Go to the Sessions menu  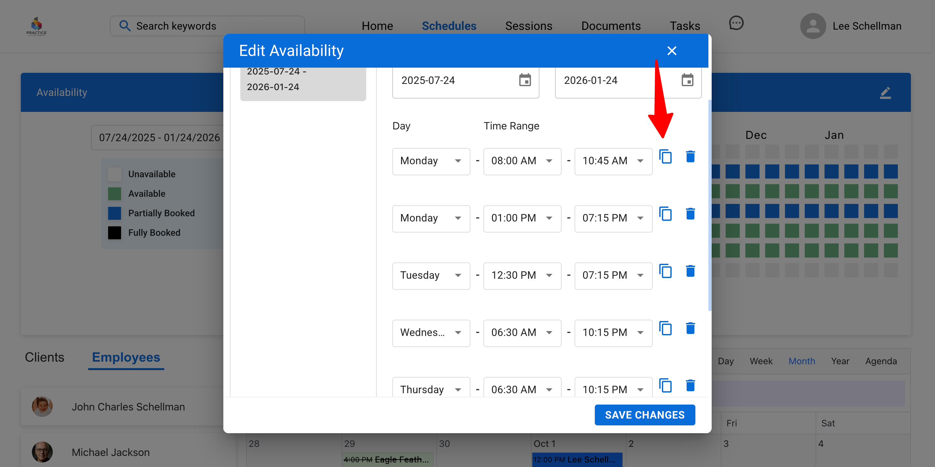[x=528, y=26]
